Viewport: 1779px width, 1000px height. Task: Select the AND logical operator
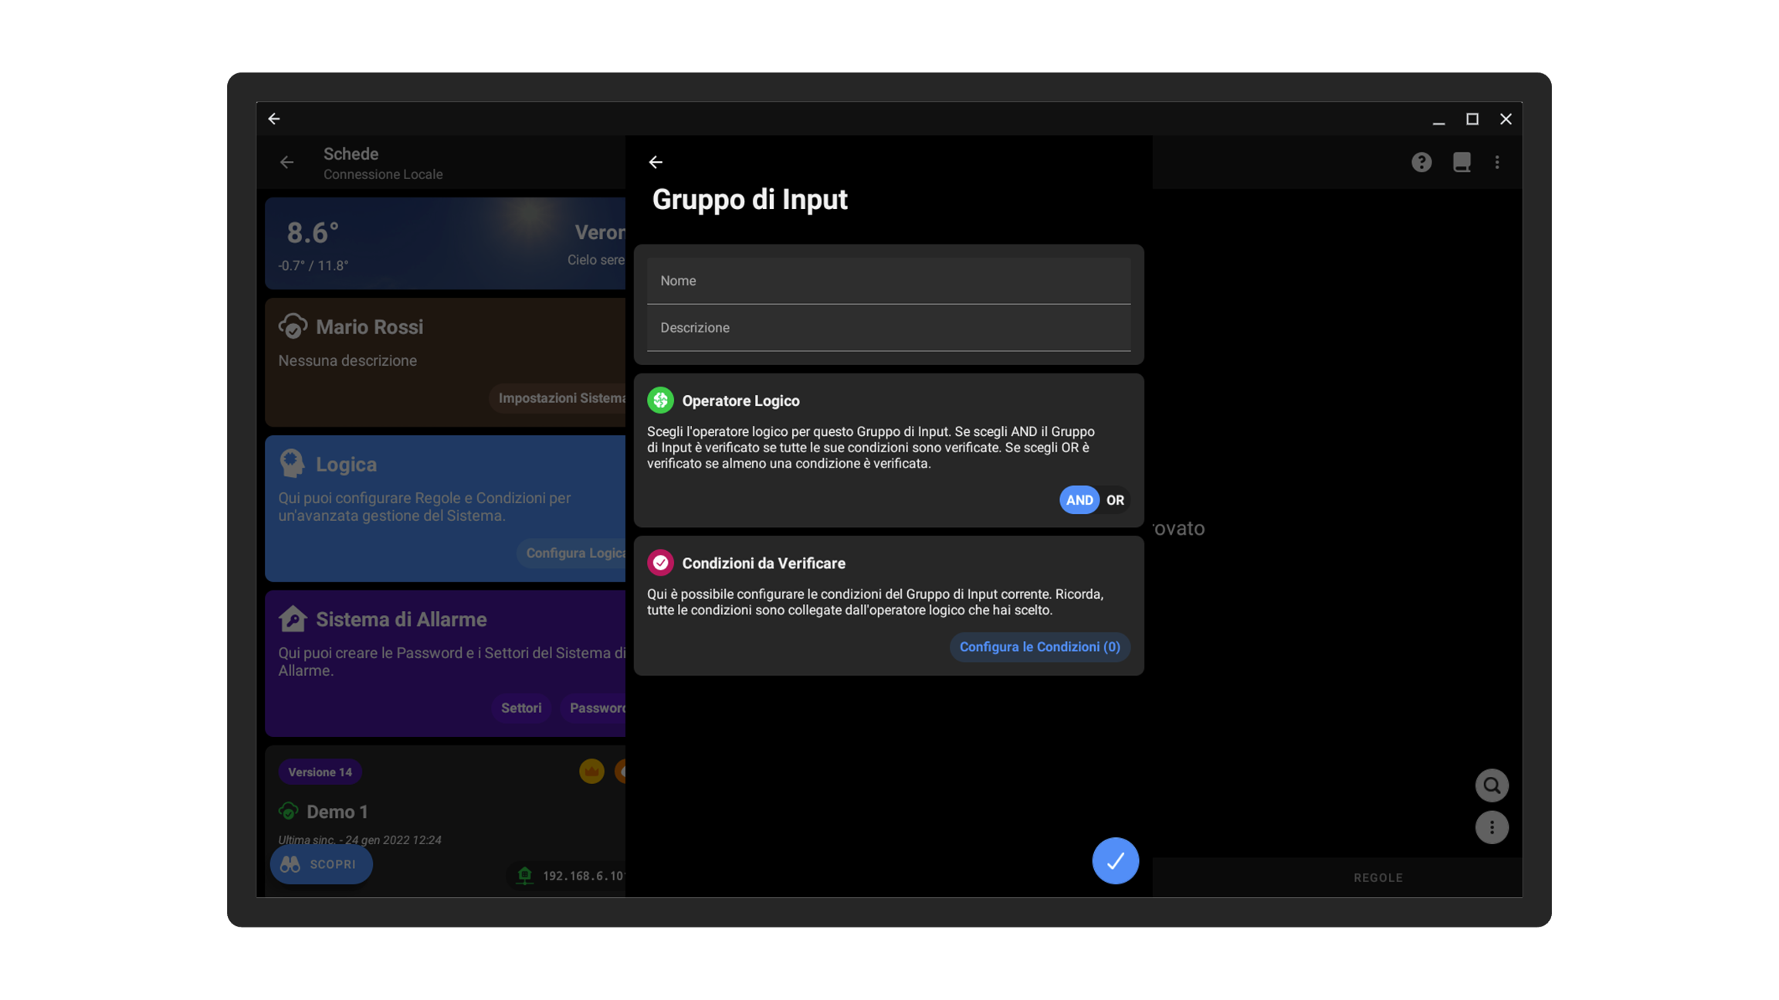1079,500
